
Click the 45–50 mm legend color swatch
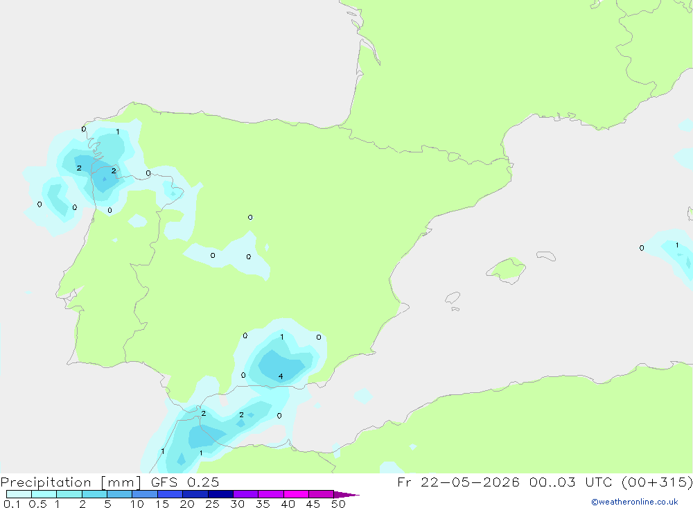point(322,494)
